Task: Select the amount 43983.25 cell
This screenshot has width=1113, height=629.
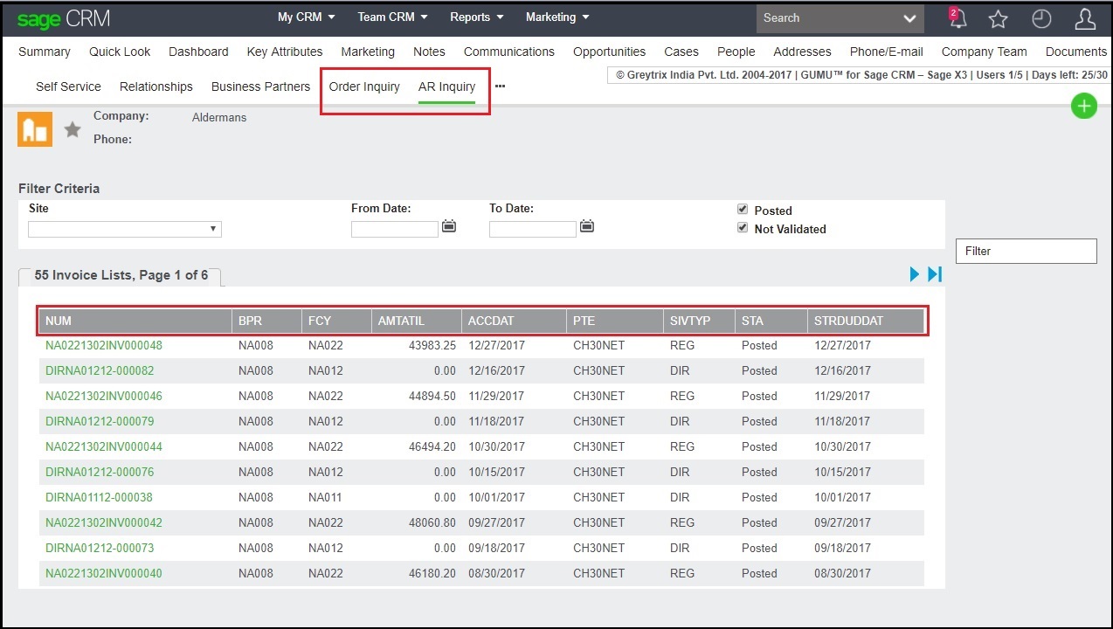Action: pyautogui.click(x=432, y=345)
